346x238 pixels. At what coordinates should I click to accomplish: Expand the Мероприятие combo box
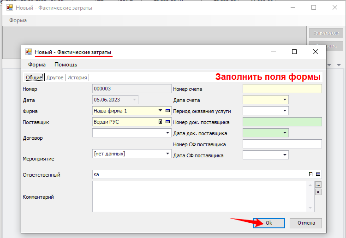[x=167, y=154]
